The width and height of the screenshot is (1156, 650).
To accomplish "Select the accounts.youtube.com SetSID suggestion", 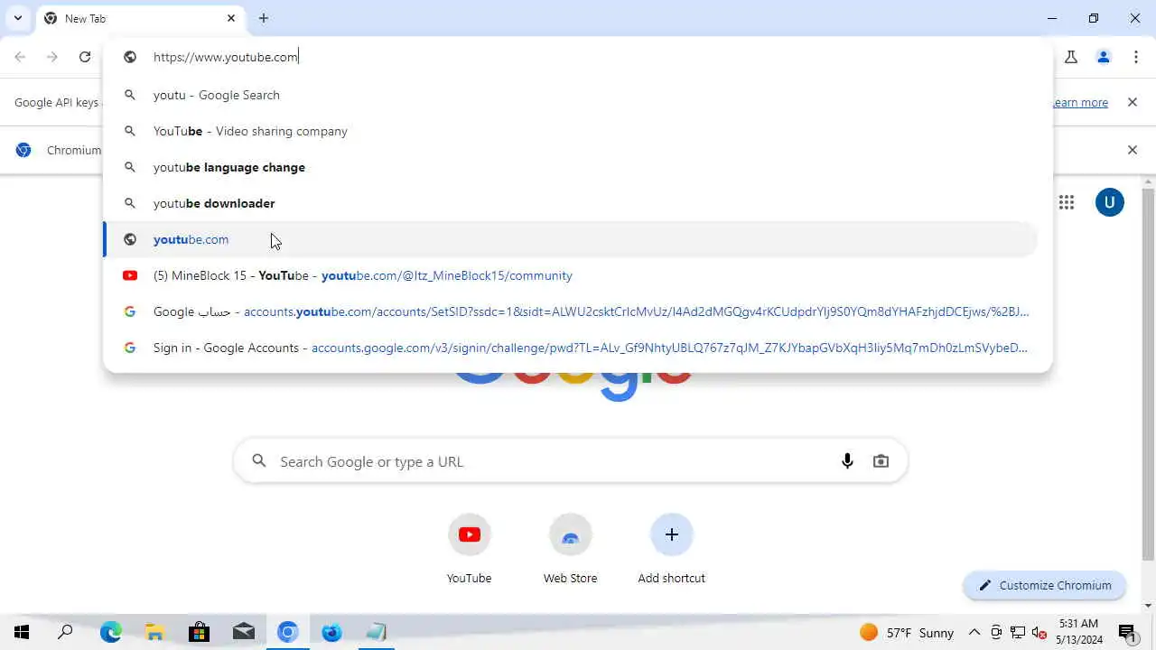I will pos(570,311).
